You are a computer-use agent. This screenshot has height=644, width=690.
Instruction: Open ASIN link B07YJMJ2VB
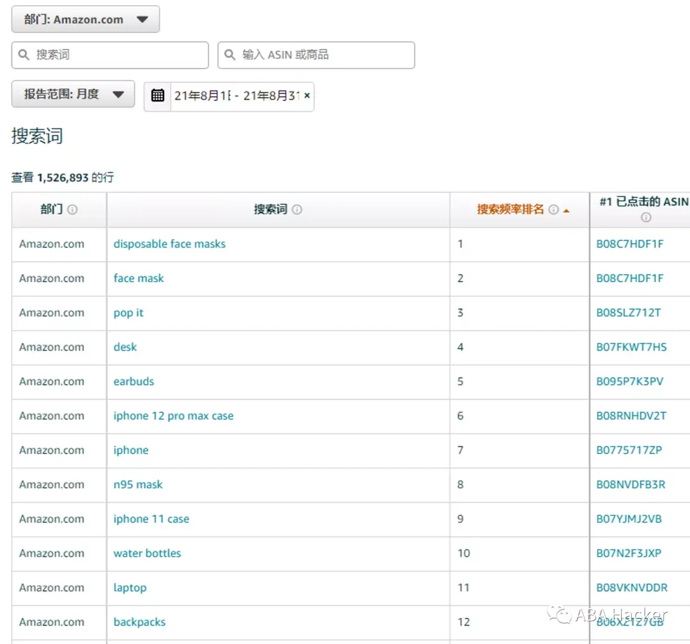[x=629, y=519]
